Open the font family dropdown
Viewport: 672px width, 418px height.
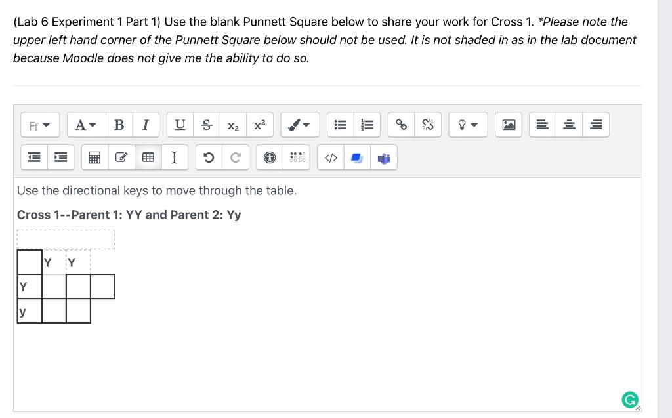pyautogui.click(x=39, y=125)
